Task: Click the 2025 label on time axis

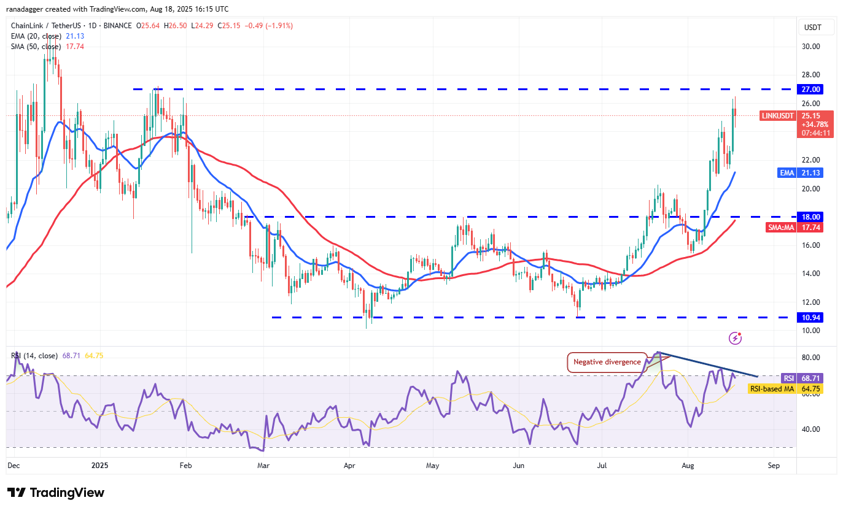Action: (x=99, y=466)
